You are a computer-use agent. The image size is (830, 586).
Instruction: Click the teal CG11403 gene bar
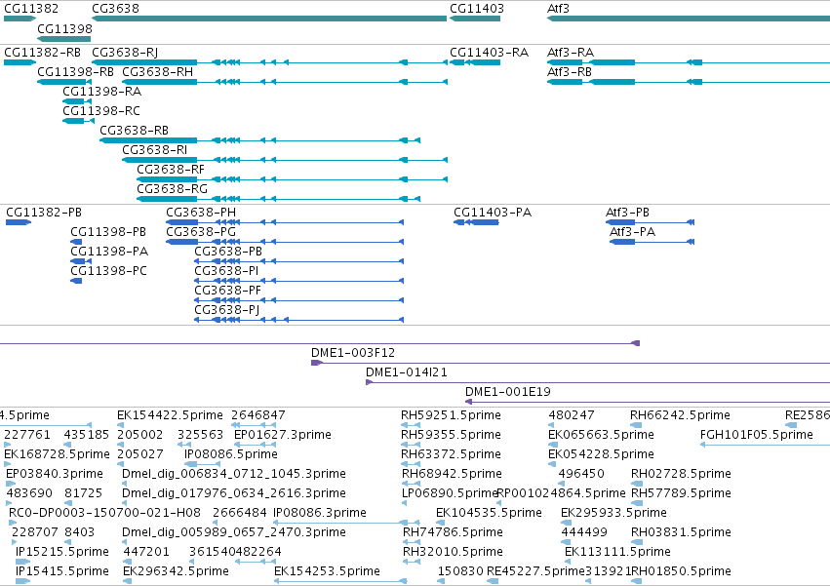pos(475,20)
